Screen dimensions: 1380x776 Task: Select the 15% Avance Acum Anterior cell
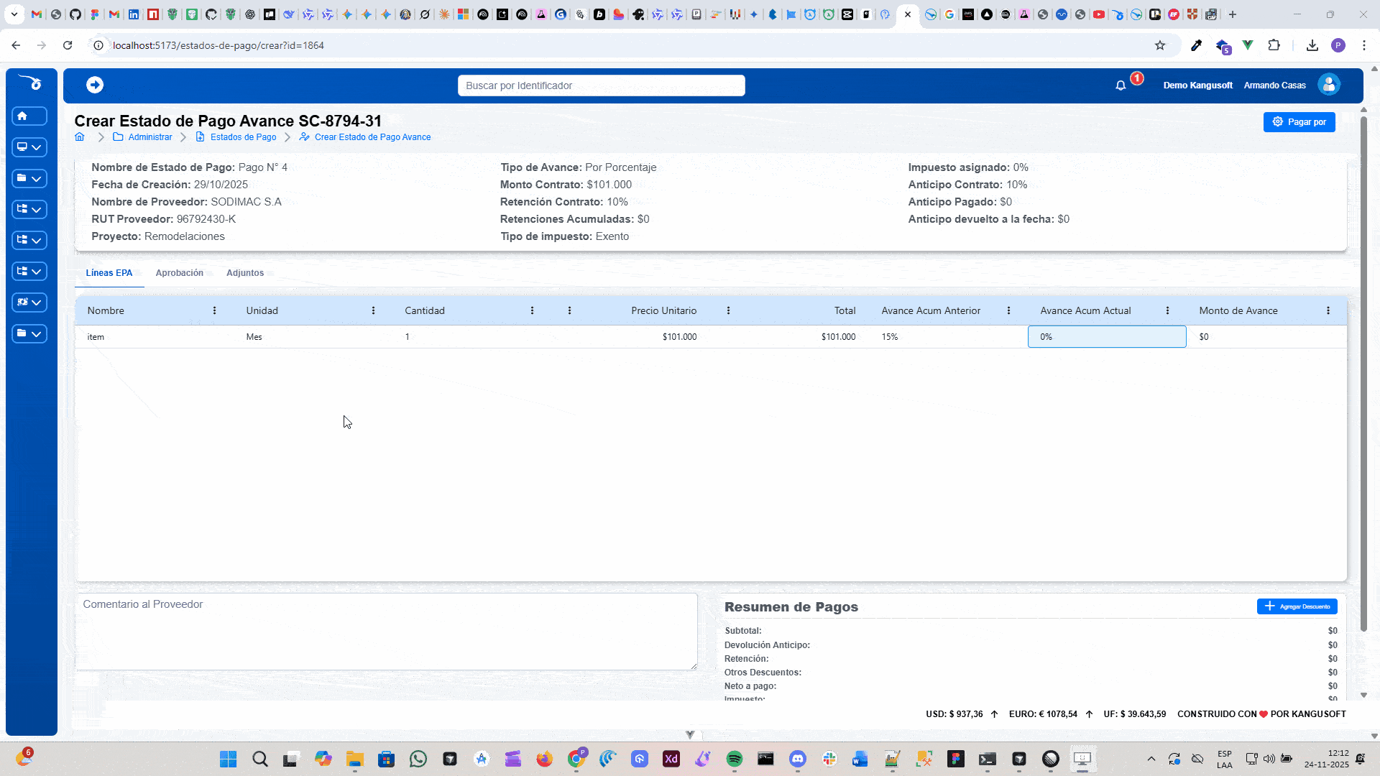click(949, 337)
